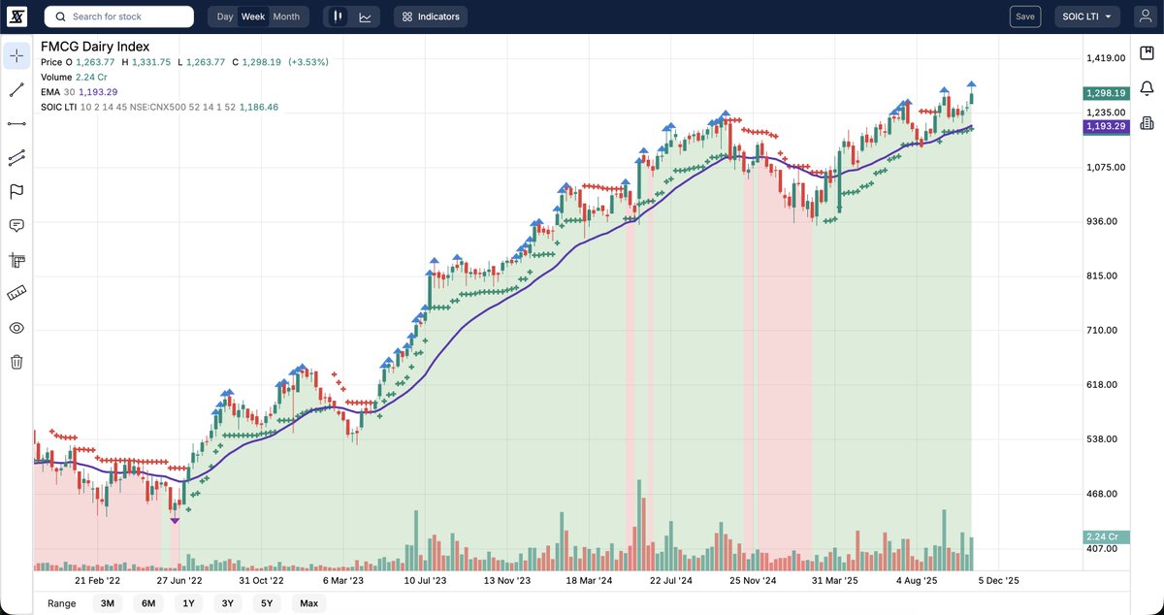Click the Volume 2.24 Cr legend

(73, 77)
